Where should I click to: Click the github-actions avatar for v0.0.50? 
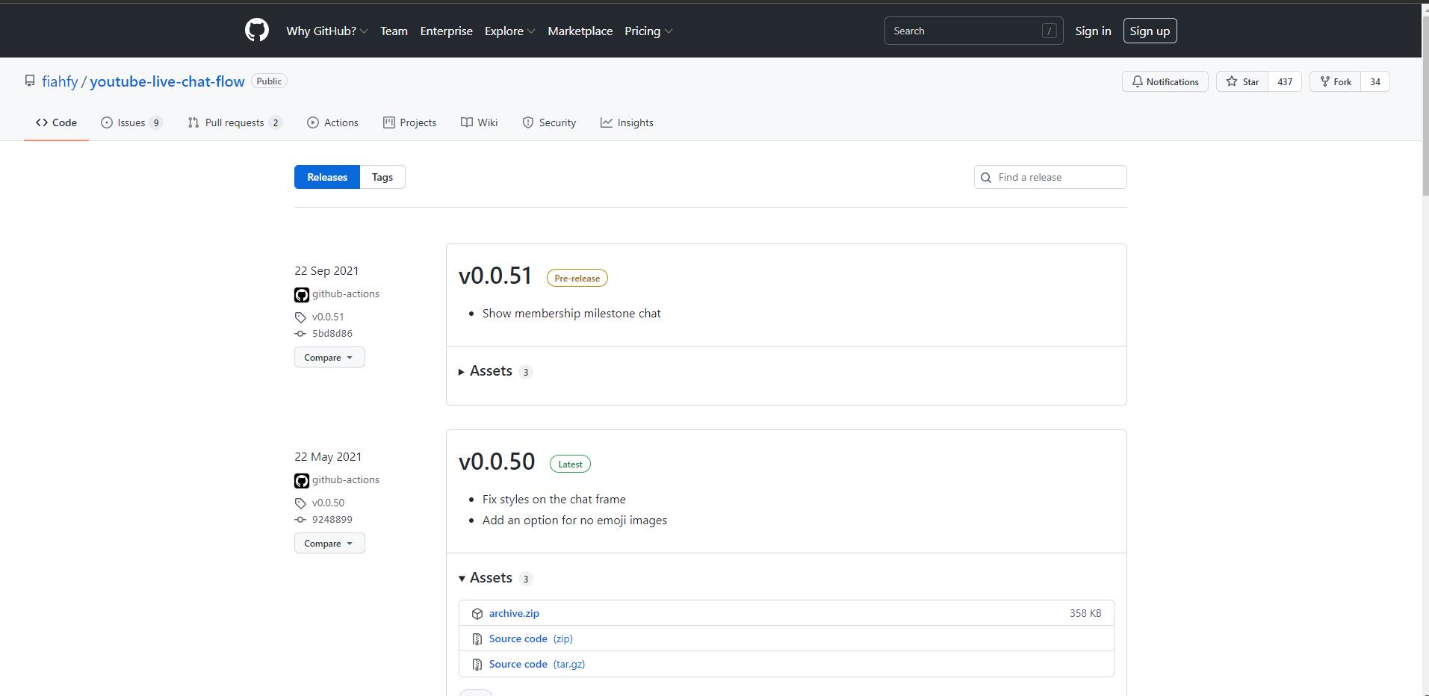click(302, 480)
